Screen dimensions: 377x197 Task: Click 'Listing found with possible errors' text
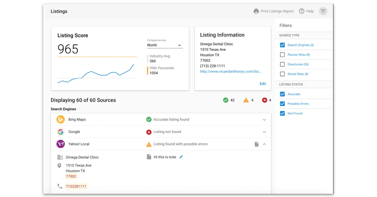(181, 144)
